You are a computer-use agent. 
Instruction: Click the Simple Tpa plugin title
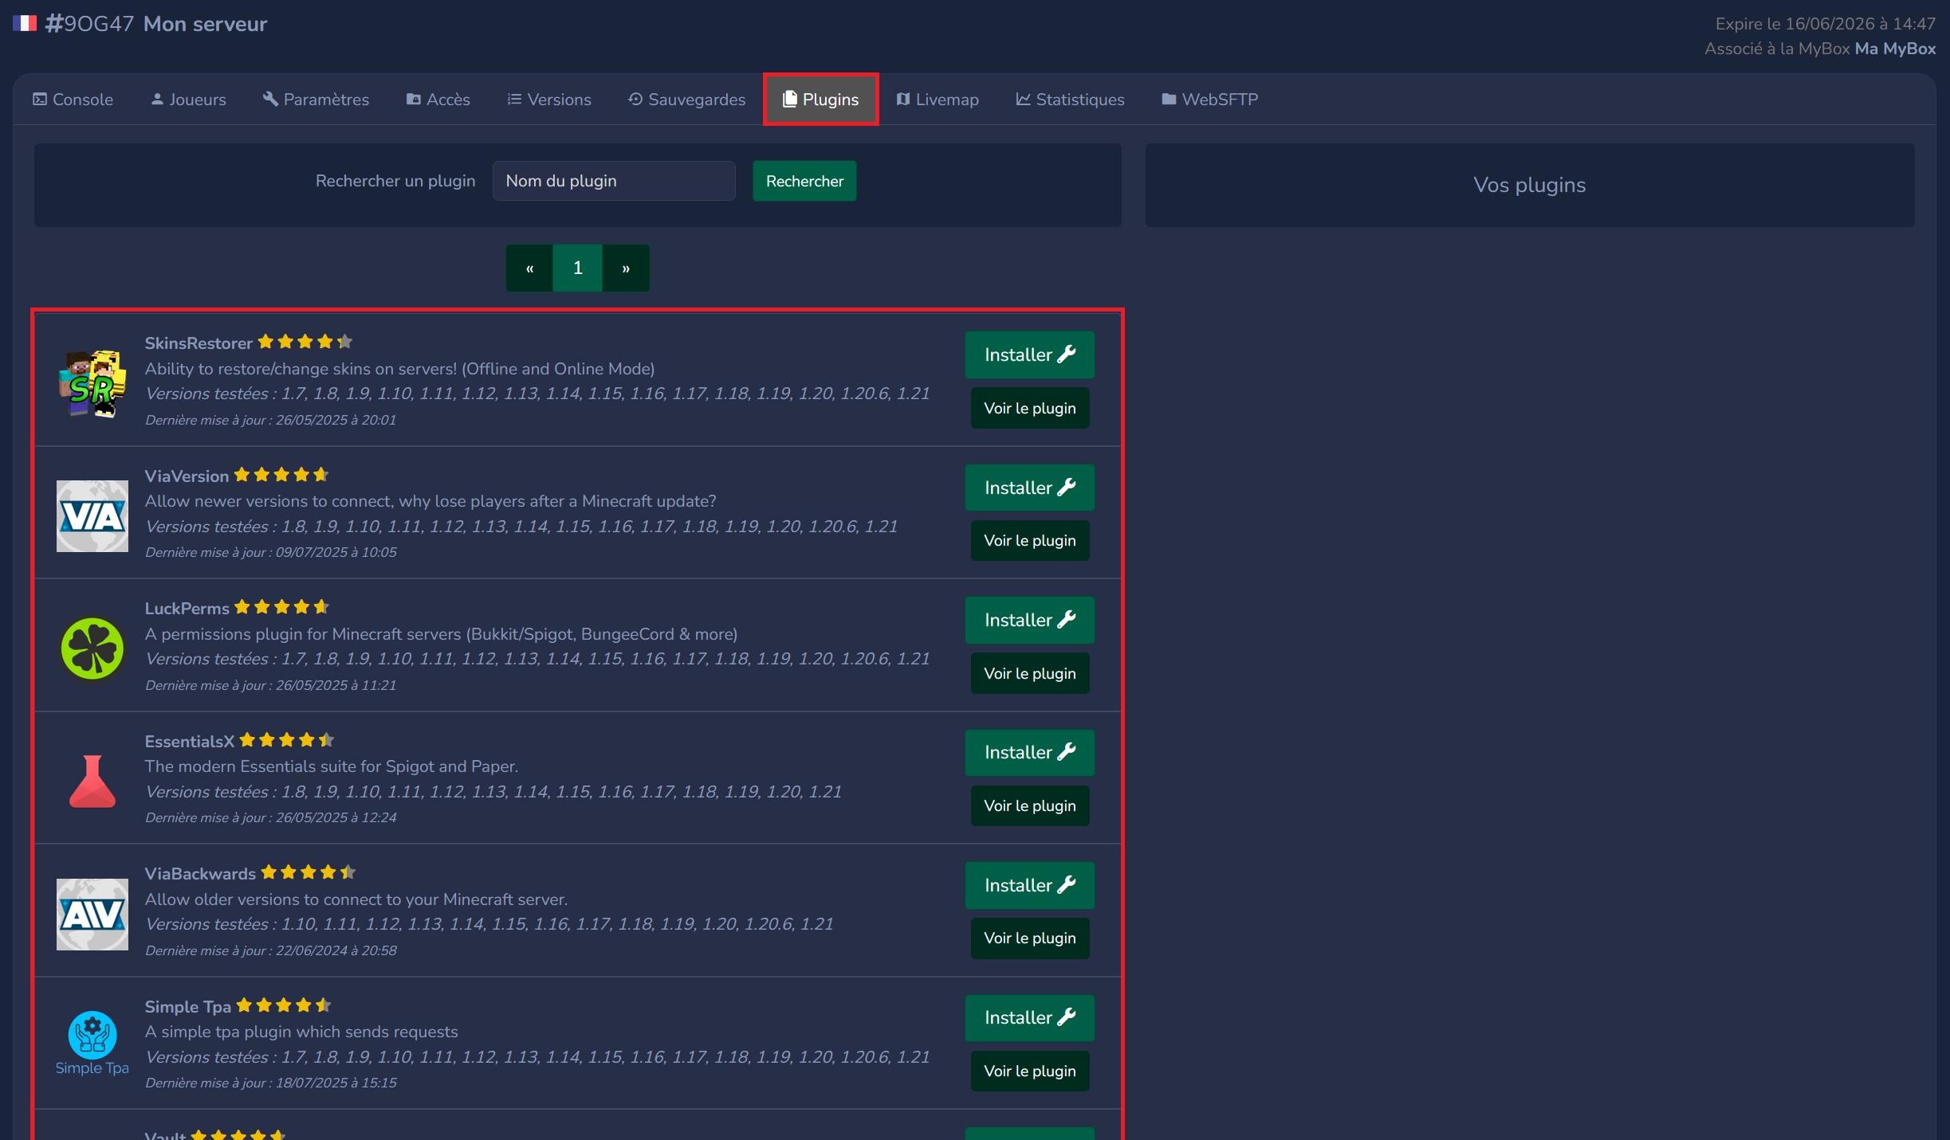click(187, 1007)
